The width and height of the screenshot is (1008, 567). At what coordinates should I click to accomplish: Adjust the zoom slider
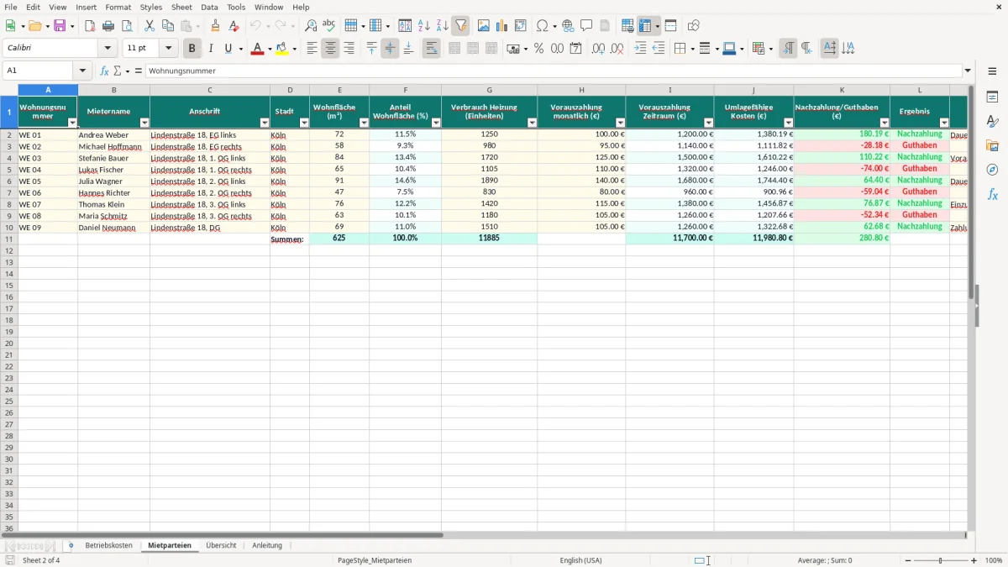pyautogui.click(x=940, y=560)
